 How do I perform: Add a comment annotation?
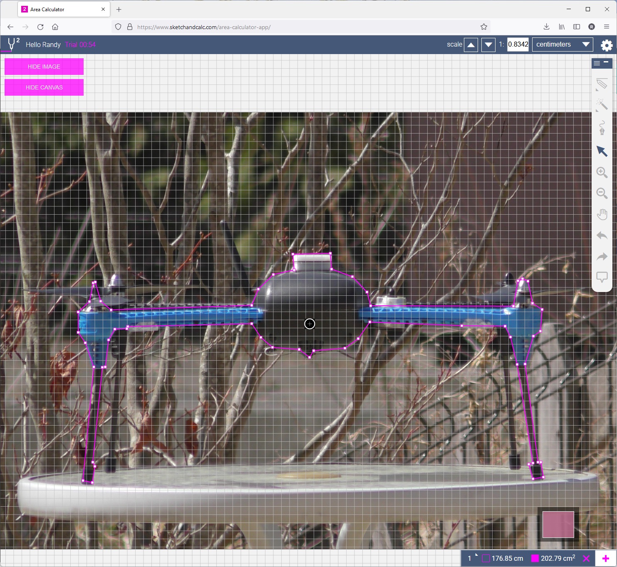(602, 277)
